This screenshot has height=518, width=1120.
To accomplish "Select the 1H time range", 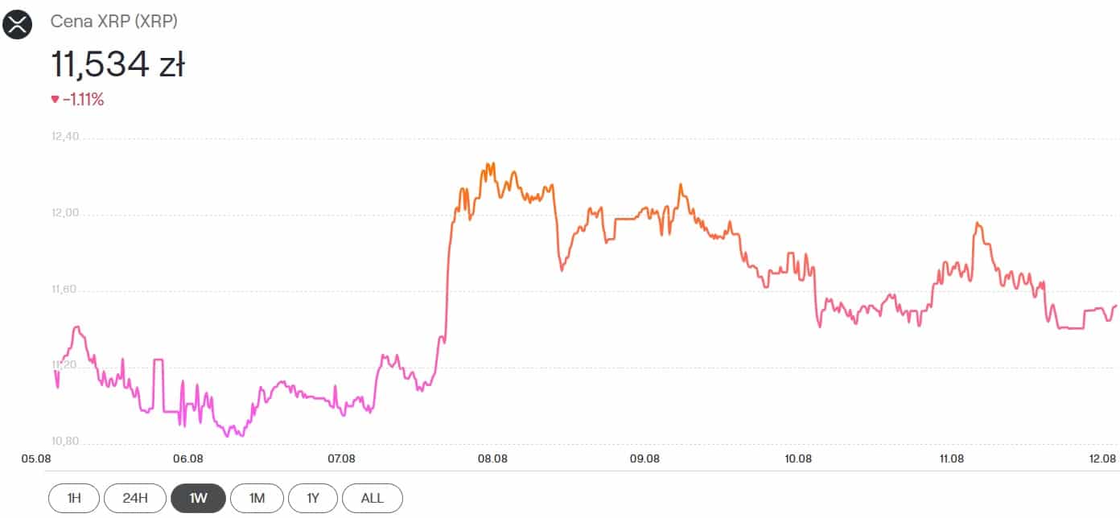I will 74,498.
